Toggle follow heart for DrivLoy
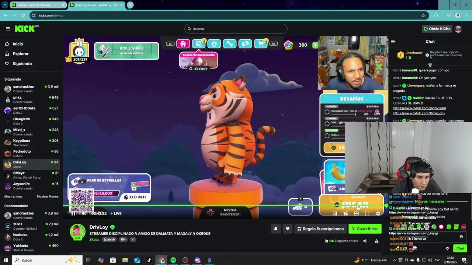The height and width of the screenshot is (265, 472). [288, 229]
